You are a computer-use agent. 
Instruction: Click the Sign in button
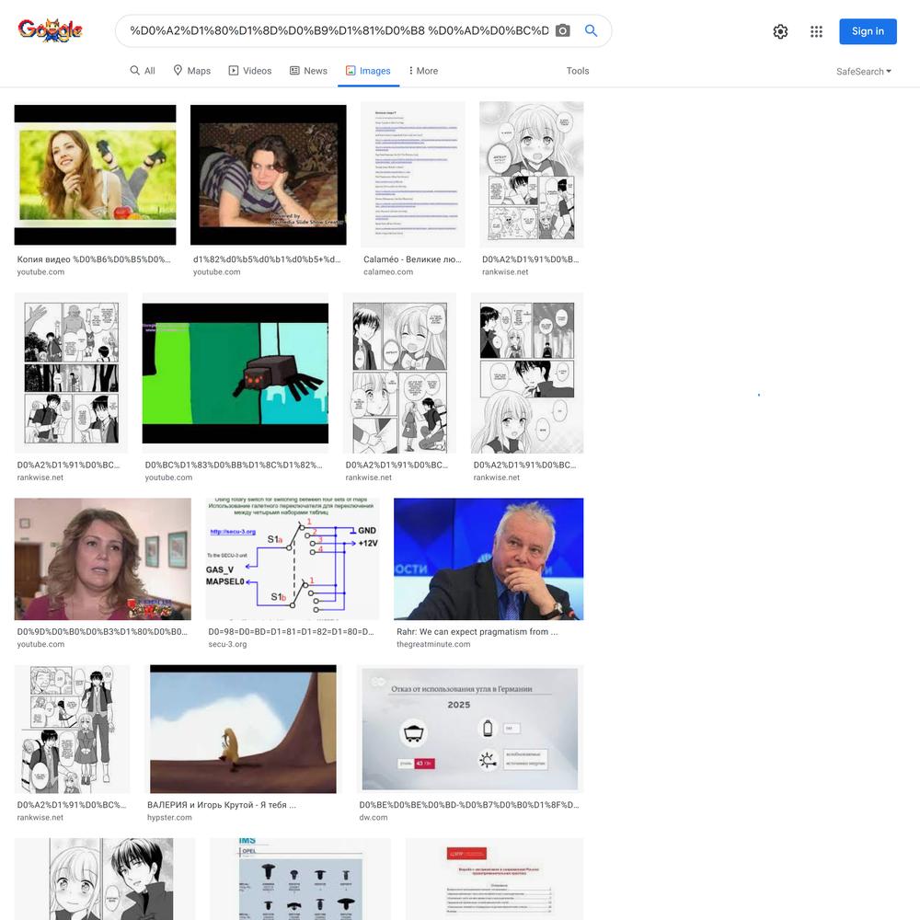[868, 31]
